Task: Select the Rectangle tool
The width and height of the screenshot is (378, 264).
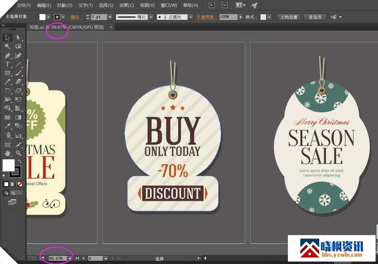Action: [7, 73]
